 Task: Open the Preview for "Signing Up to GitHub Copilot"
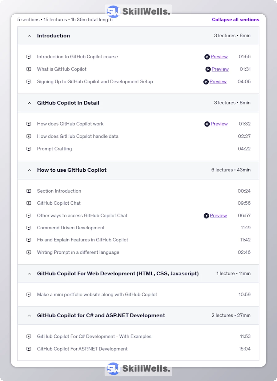pos(218,81)
